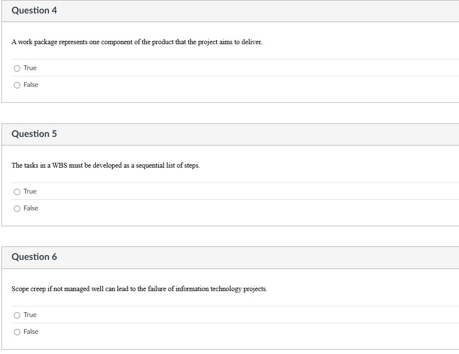Click the Question 5 header
Screen dimensions: 459x354
coord(34,134)
